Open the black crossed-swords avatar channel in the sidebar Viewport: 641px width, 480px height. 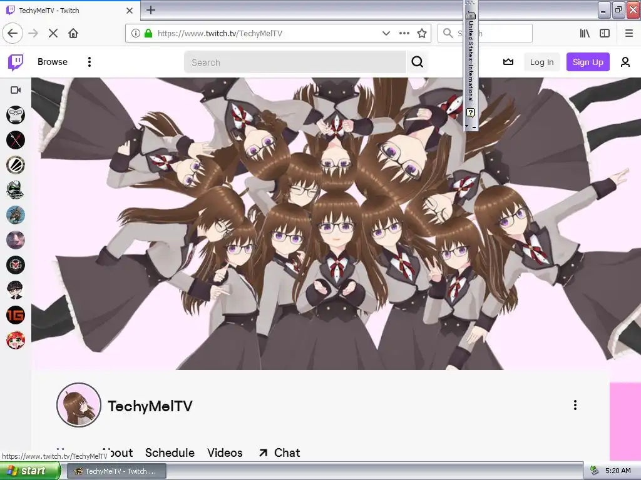click(x=16, y=140)
